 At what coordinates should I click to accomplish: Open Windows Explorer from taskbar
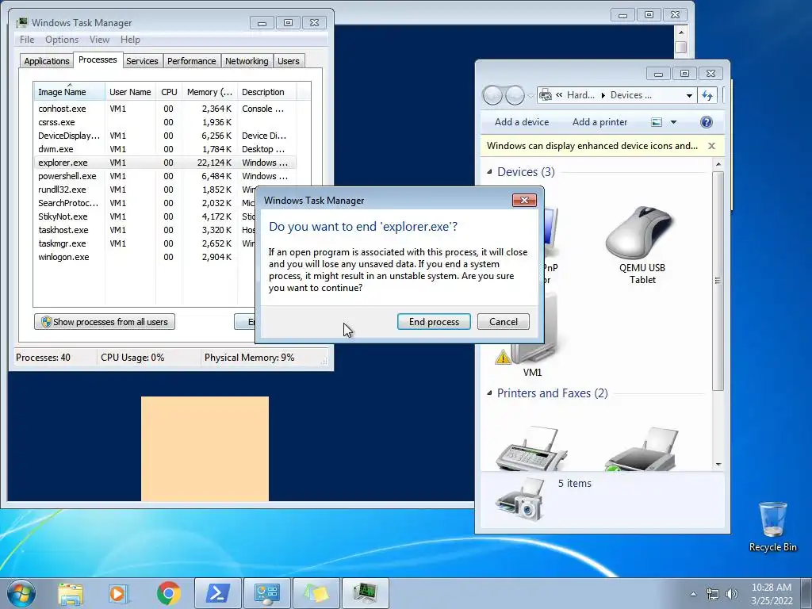pyautogui.click(x=71, y=593)
